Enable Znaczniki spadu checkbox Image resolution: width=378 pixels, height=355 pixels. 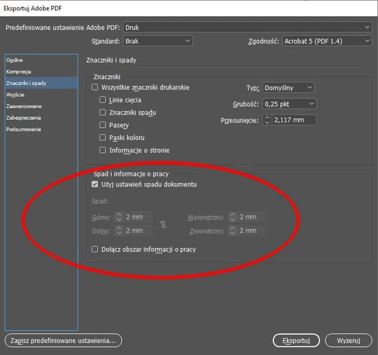(x=102, y=113)
